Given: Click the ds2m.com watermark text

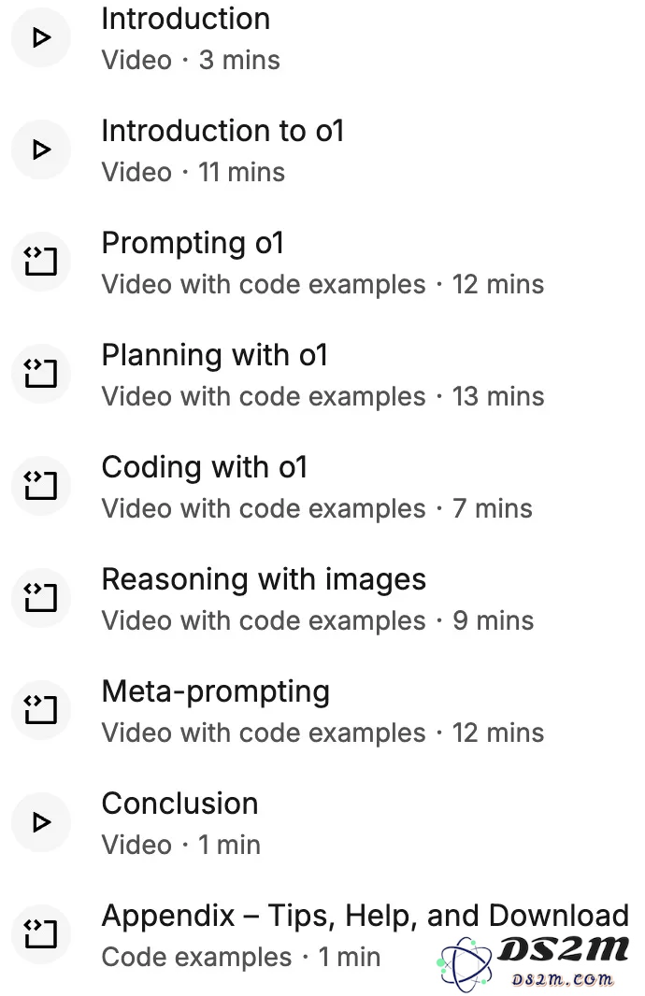Looking at the screenshot, I should [x=563, y=979].
